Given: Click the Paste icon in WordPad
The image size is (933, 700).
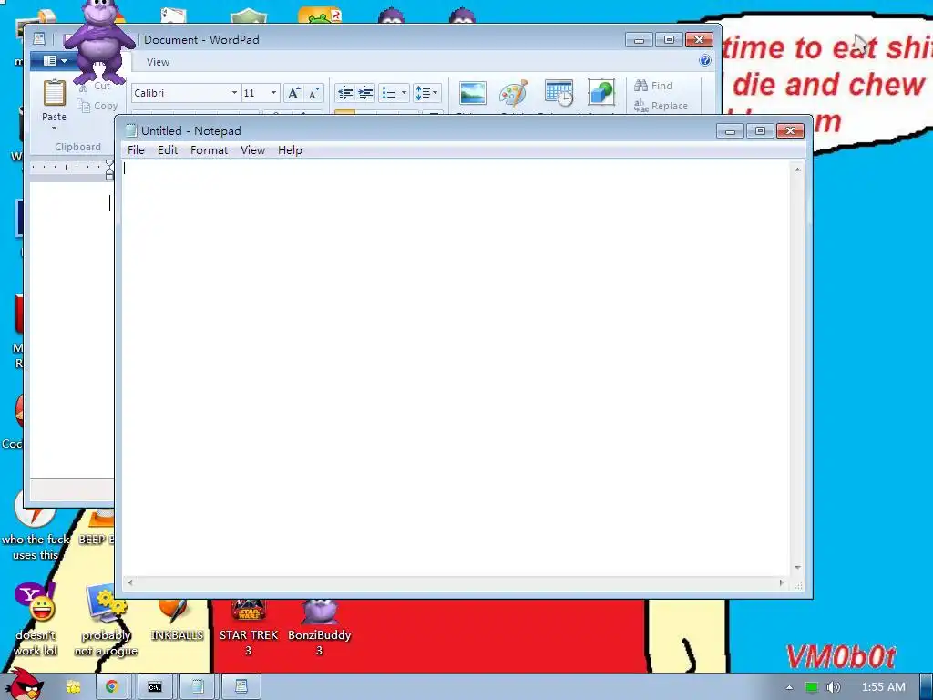Looking at the screenshot, I should [x=54, y=94].
